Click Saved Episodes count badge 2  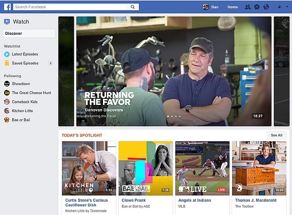coord(51,63)
